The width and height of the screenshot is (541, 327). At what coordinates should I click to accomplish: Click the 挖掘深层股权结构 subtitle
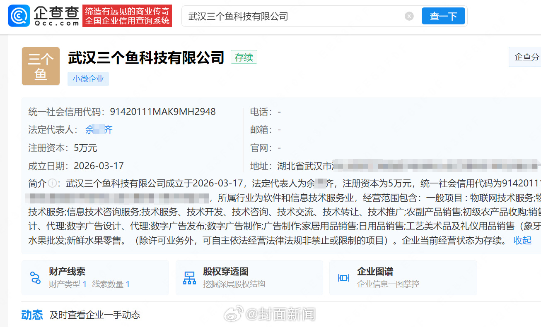coord(234,284)
